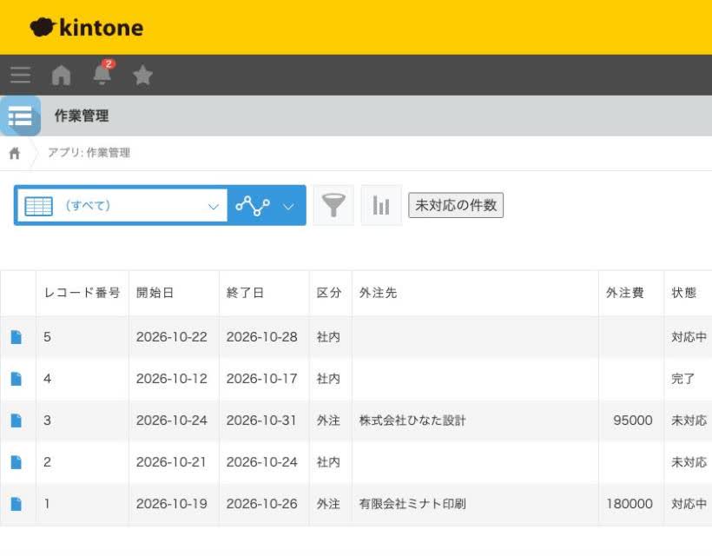Expand the chevron next to graph icon

click(288, 207)
